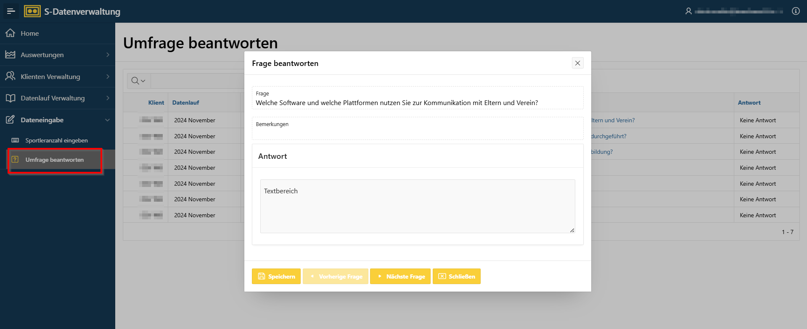Image resolution: width=807 pixels, height=329 pixels.
Task: Click the user profile icon
Action: tap(688, 11)
